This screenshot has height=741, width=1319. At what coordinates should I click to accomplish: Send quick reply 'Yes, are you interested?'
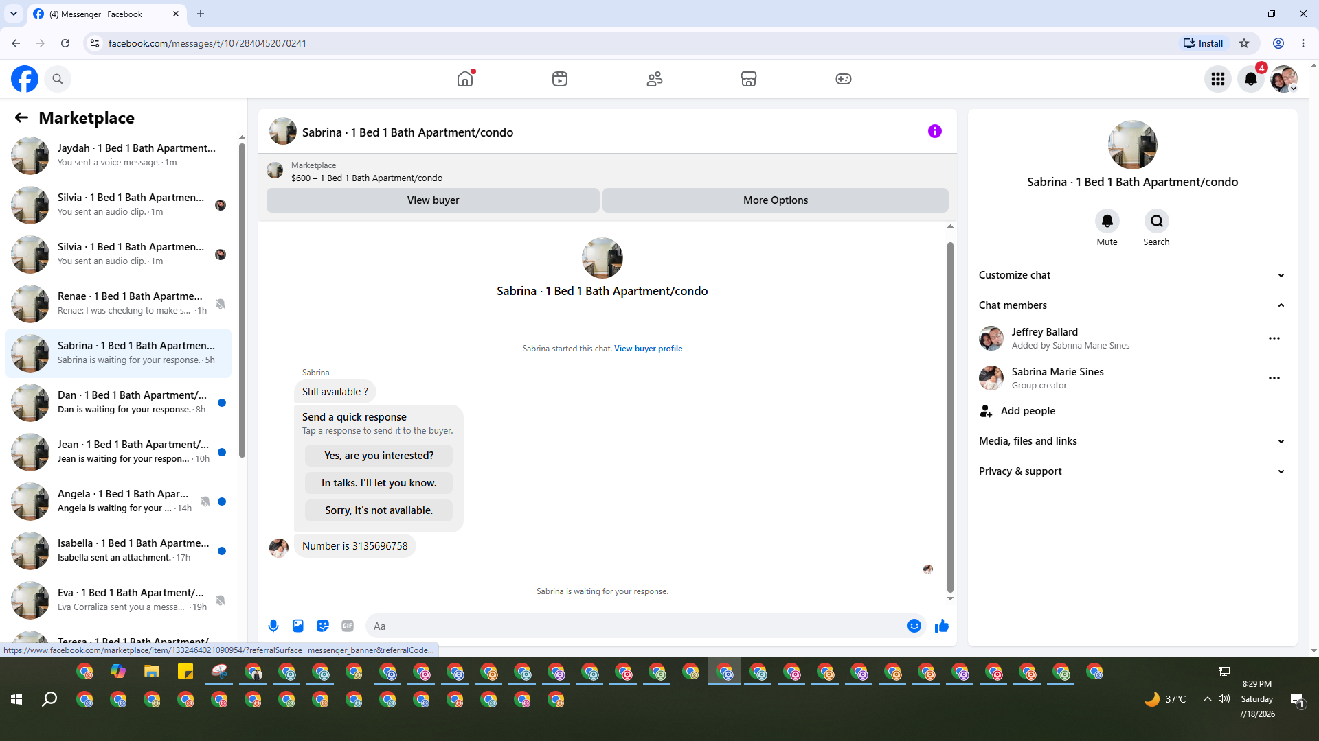(x=379, y=456)
